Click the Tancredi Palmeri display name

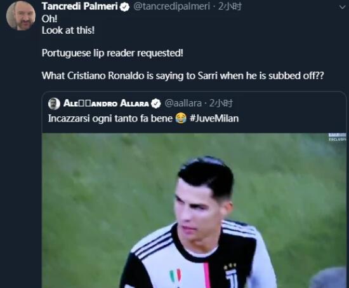point(80,6)
